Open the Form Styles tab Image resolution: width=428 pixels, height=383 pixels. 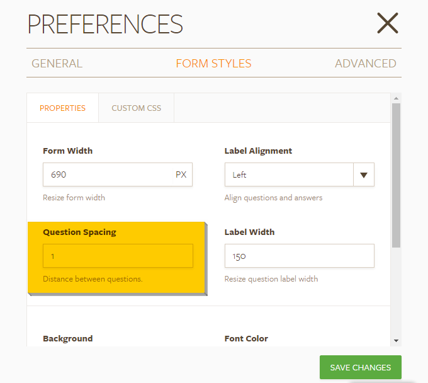tap(213, 64)
